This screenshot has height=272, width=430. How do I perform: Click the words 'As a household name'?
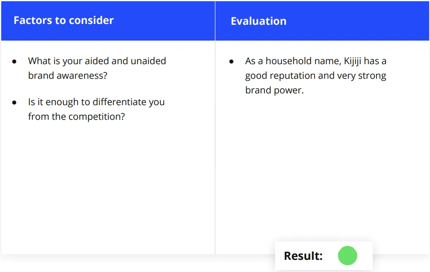(x=293, y=61)
